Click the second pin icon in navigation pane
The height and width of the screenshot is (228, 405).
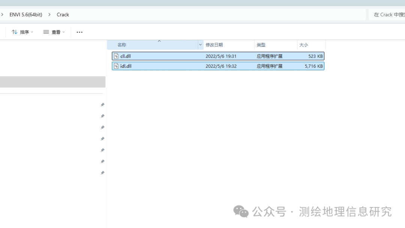click(x=102, y=116)
